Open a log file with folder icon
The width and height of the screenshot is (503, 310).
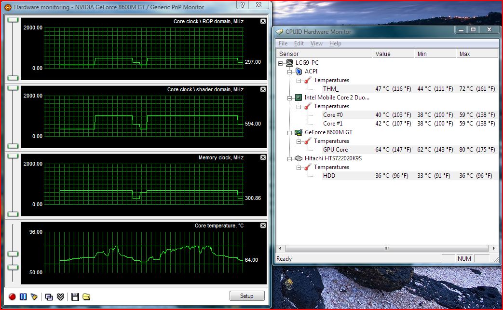(x=86, y=296)
